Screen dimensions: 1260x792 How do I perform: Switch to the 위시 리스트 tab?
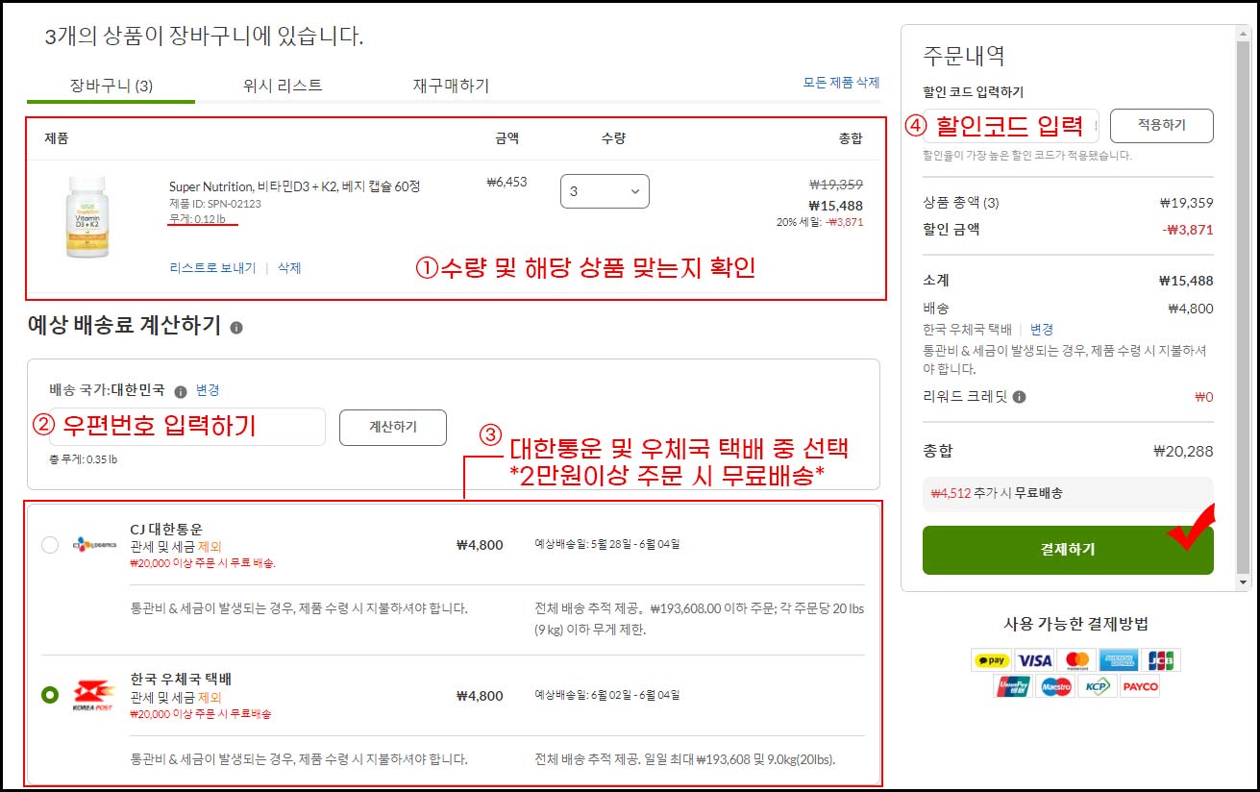[283, 86]
